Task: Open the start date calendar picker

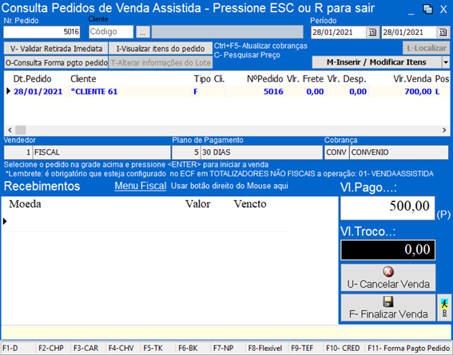Action: 372,32
